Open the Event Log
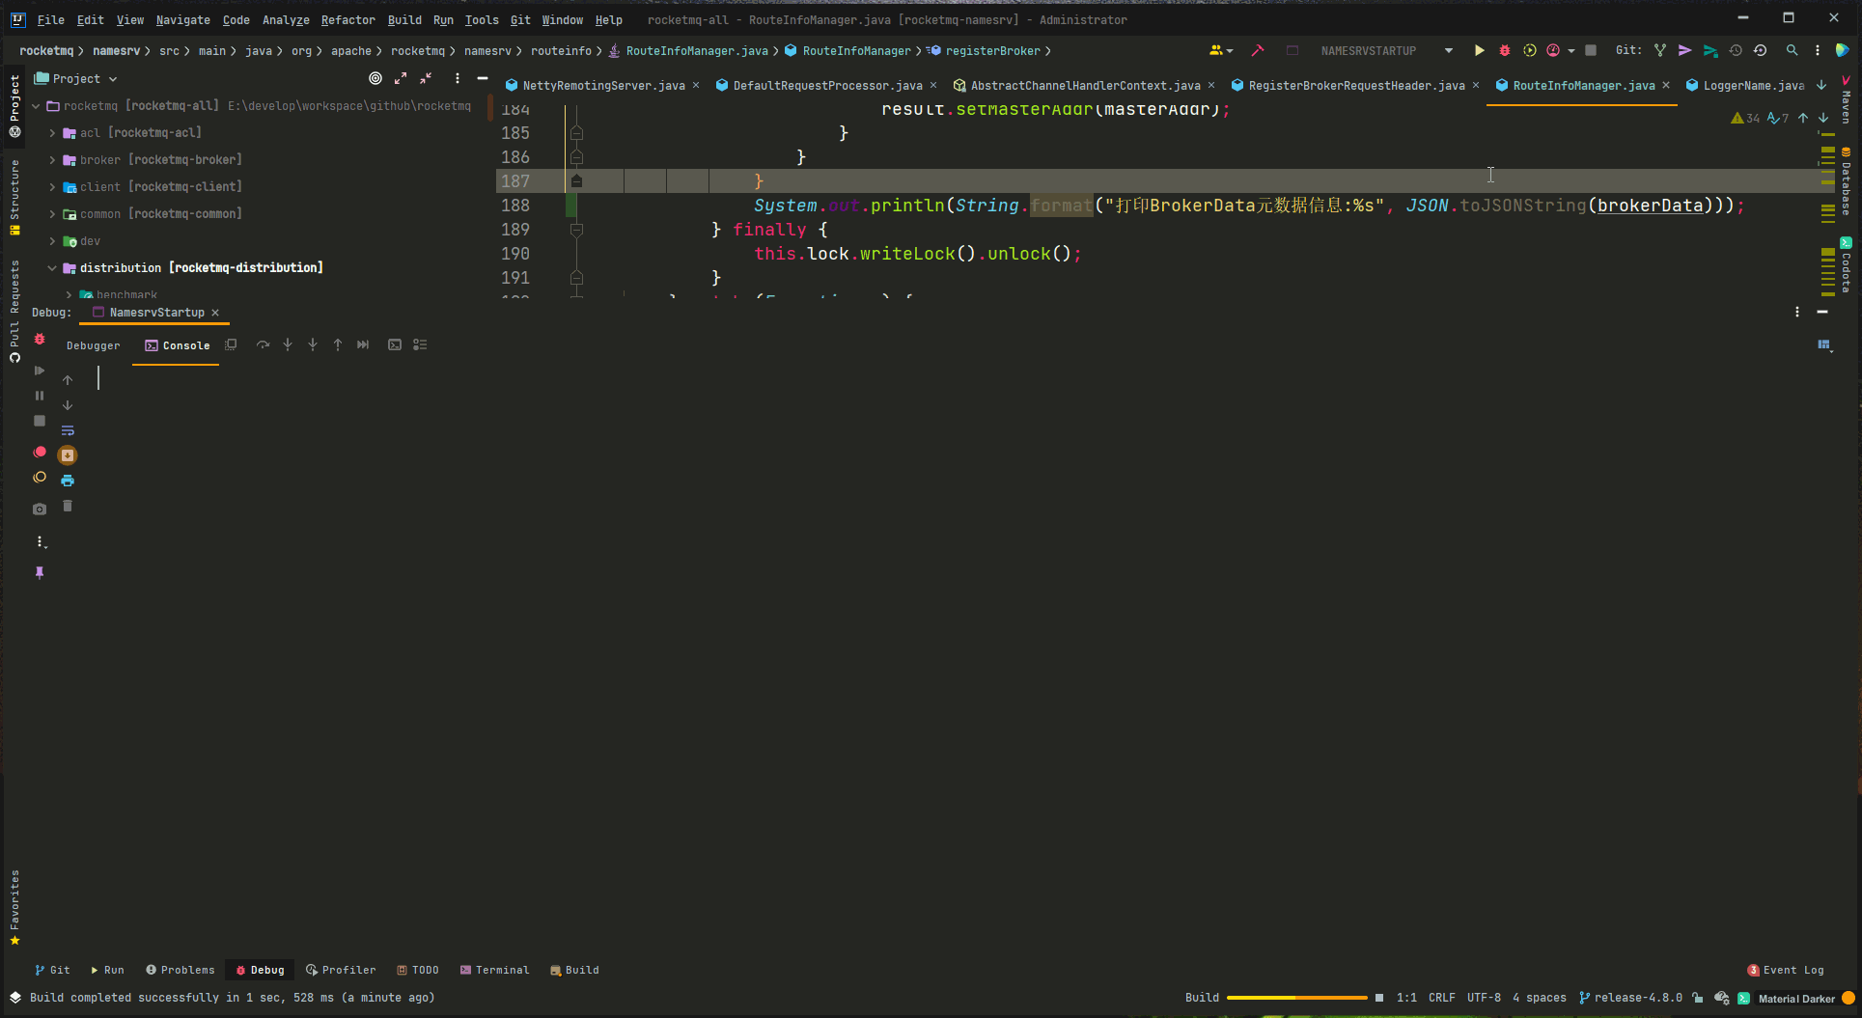Image resolution: width=1862 pixels, height=1018 pixels. 1786,970
